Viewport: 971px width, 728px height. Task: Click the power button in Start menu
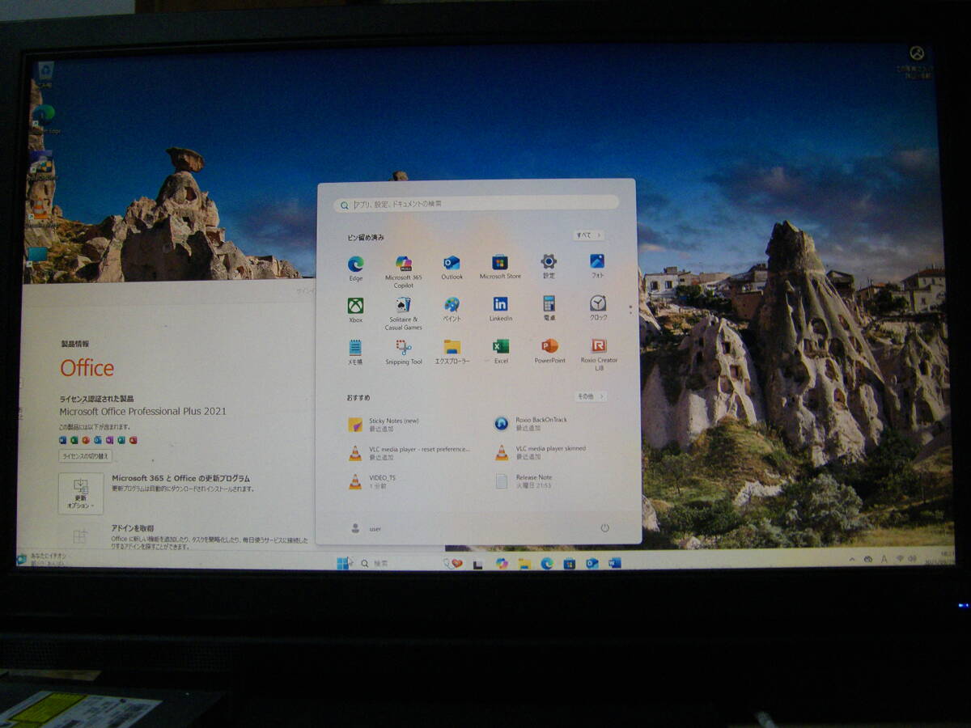(604, 528)
